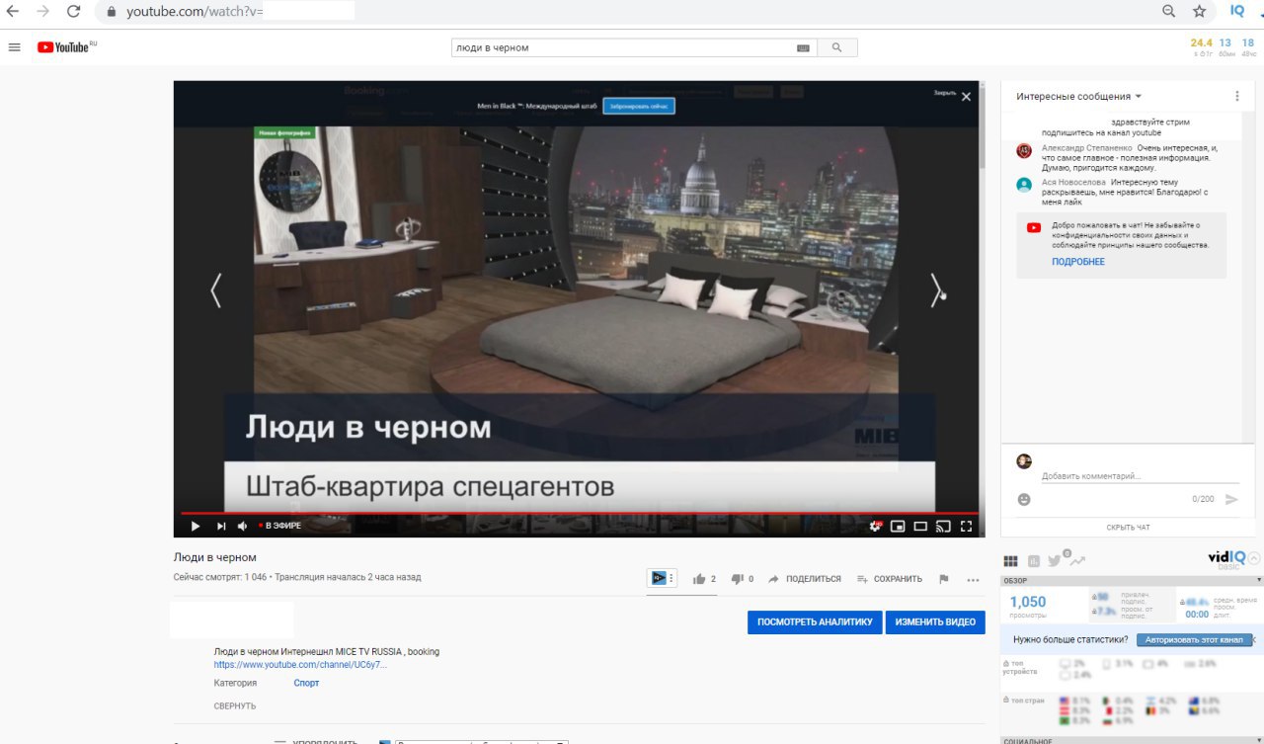Select the vidIQ grid overview tab icon
The width and height of the screenshot is (1264, 744).
[1010, 560]
